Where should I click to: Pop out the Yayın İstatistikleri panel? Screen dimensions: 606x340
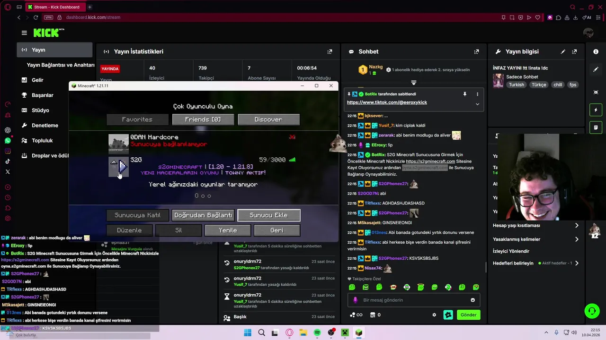[x=330, y=51]
